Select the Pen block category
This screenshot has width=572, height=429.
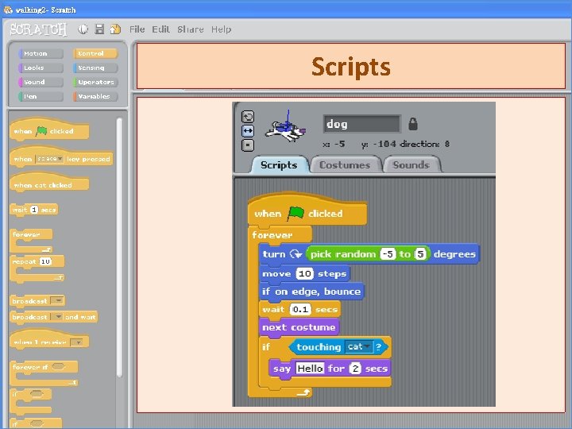click(41, 96)
